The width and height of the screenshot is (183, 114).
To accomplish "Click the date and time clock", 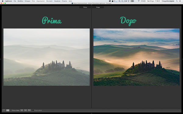I will (154, 1).
